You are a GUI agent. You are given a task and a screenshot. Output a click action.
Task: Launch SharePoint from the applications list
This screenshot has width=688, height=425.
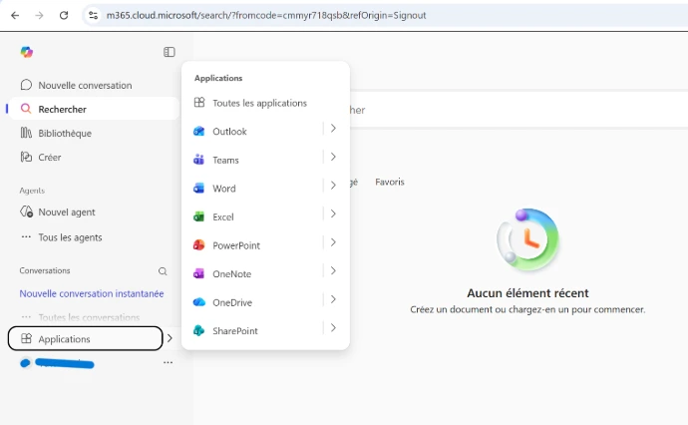199,330
